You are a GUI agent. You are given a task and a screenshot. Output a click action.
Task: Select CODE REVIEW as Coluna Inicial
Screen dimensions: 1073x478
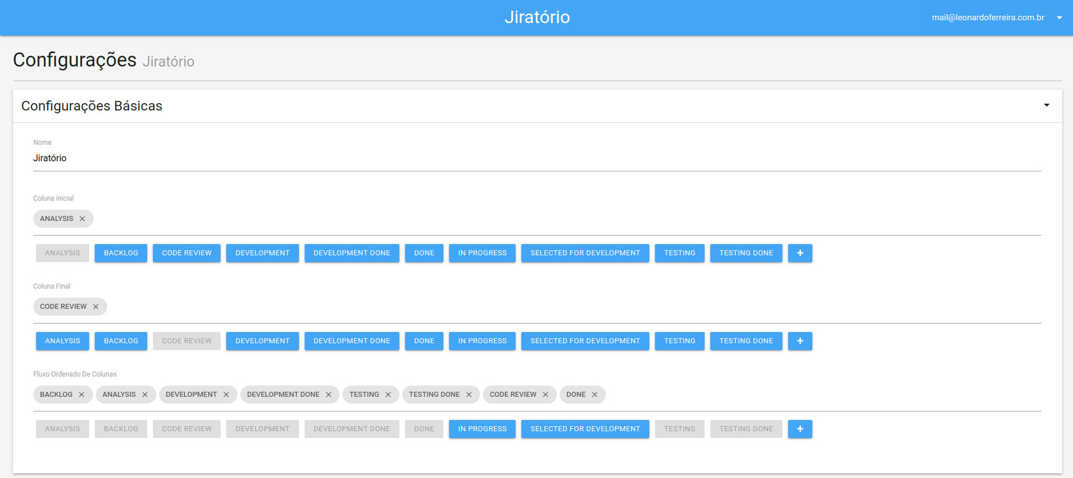pos(187,253)
